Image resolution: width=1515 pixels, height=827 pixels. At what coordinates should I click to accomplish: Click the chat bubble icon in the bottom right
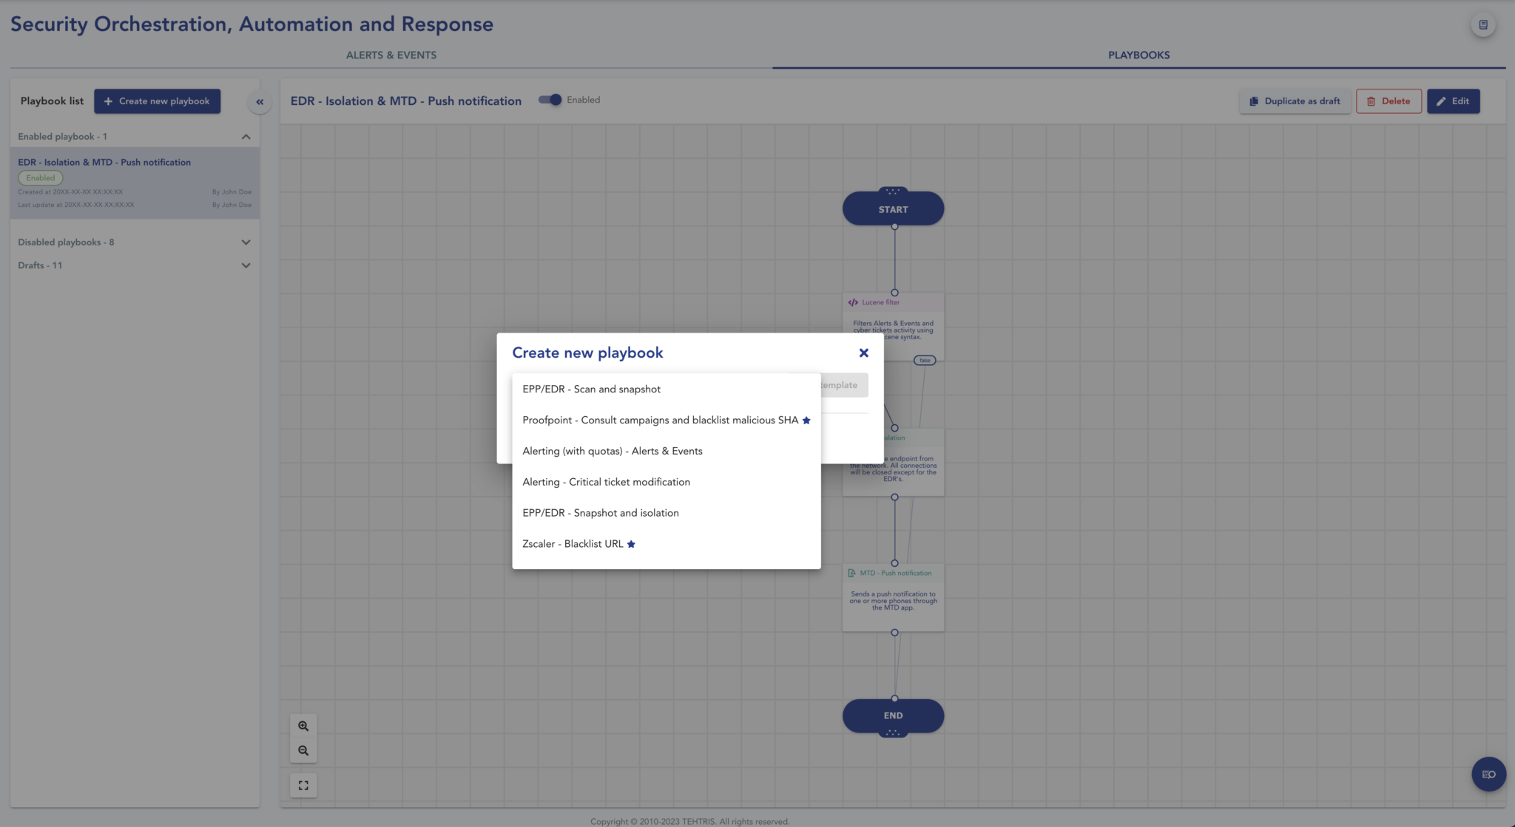point(1488,774)
